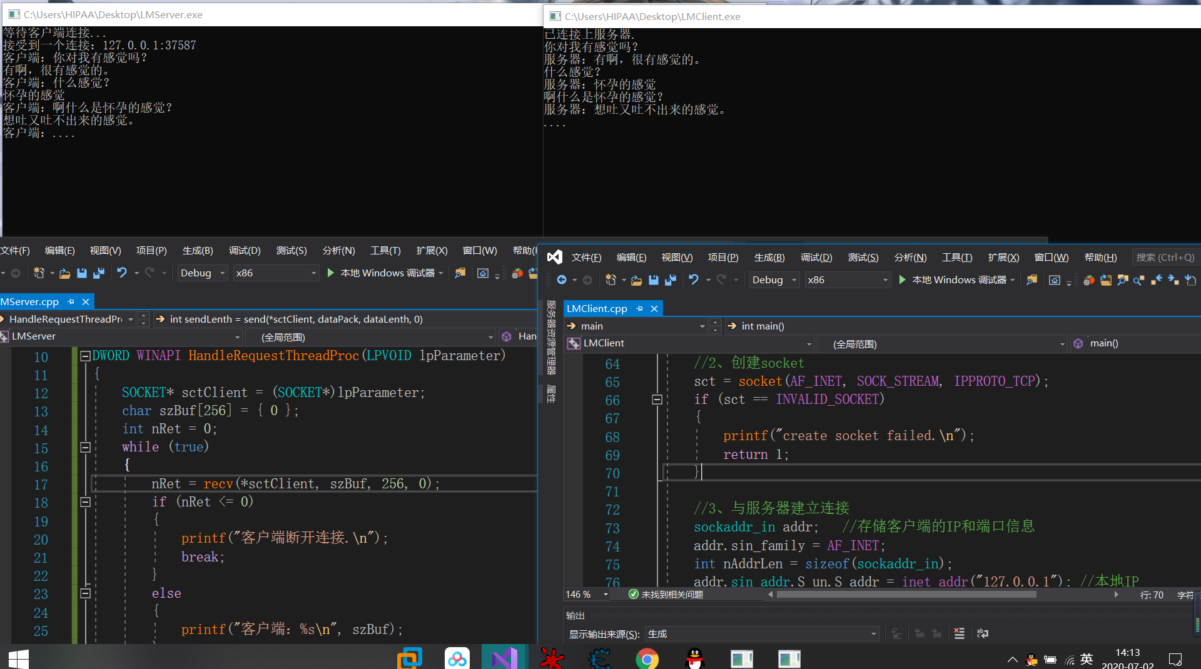Viewport: 1201px width, 669px height.
Task: Close the MServer.cpp tab
Action: pos(86,301)
